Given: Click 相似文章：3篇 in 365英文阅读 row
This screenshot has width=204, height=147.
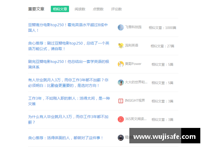Looking at the screenshot, I should [x=162, y=120].
